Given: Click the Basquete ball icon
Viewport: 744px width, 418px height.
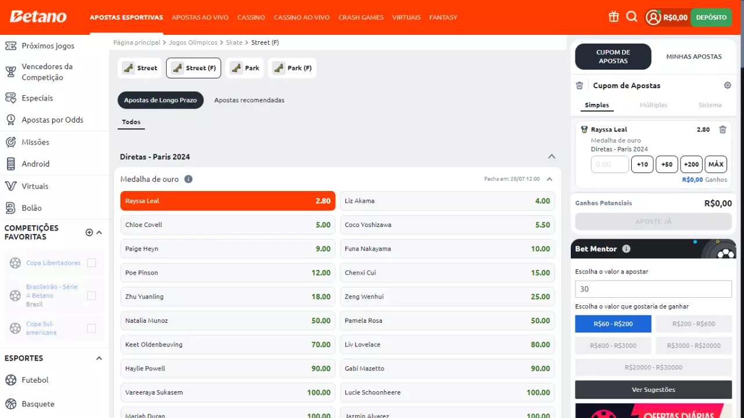Looking at the screenshot, I should [10, 404].
